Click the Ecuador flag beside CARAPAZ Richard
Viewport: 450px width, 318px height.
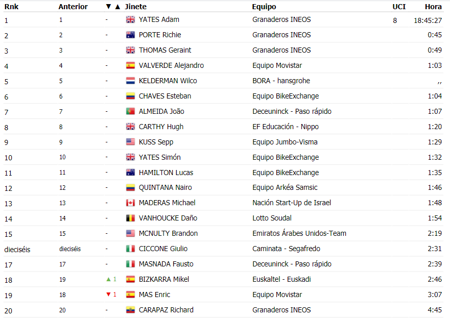pos(130,310)
